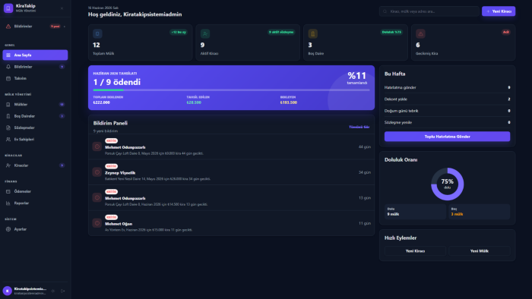Navigate to Ev Sahipleri section

pyautogui.click(x=35, y=139)
